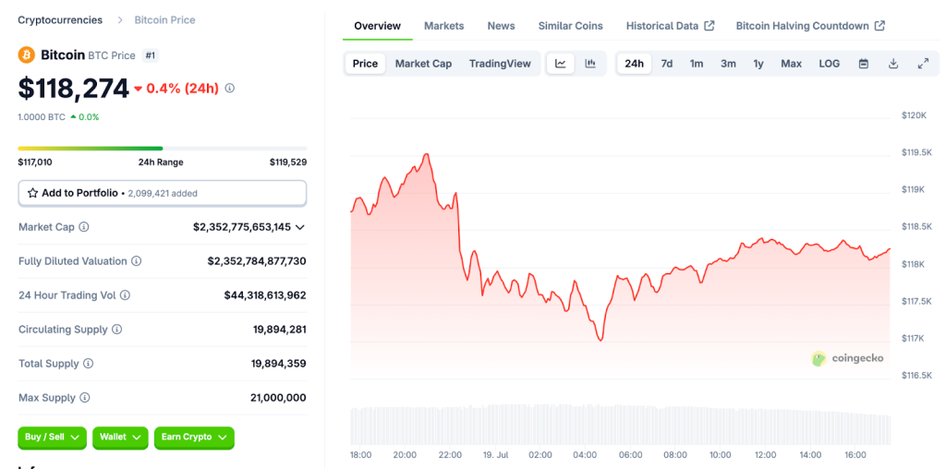Click the $120K price axis label
The image size is (946, 469).
pos(914,114)
